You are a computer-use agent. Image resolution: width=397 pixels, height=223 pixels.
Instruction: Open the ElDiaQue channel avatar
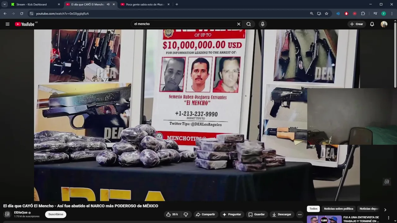(7, 214)
